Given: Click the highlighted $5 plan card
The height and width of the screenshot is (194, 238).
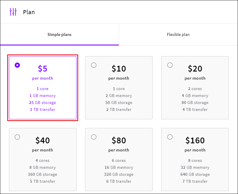Looking at the screenshot, I should point(42,88).
